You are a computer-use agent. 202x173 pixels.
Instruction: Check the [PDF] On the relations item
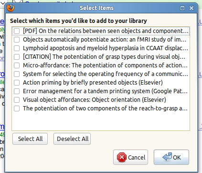click(x=17, y=31)
